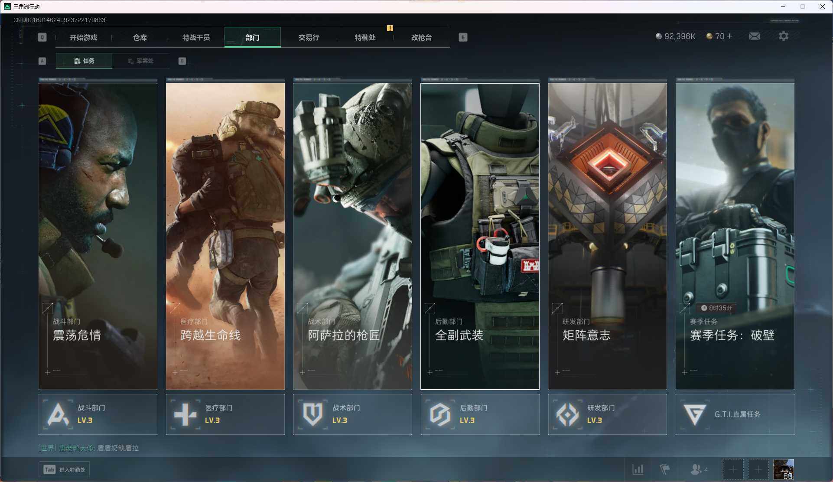Open the player avatar level 60

[784, 469]
